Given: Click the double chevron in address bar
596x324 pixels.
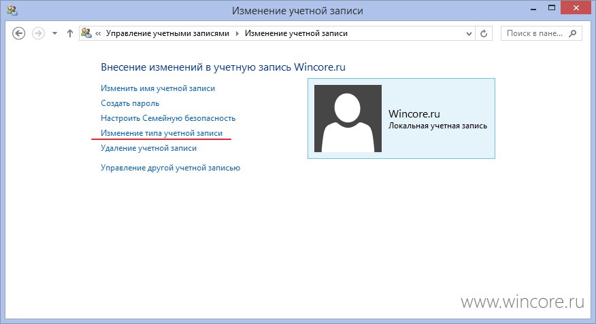Looking at the screenshot, I should (98, 33).
